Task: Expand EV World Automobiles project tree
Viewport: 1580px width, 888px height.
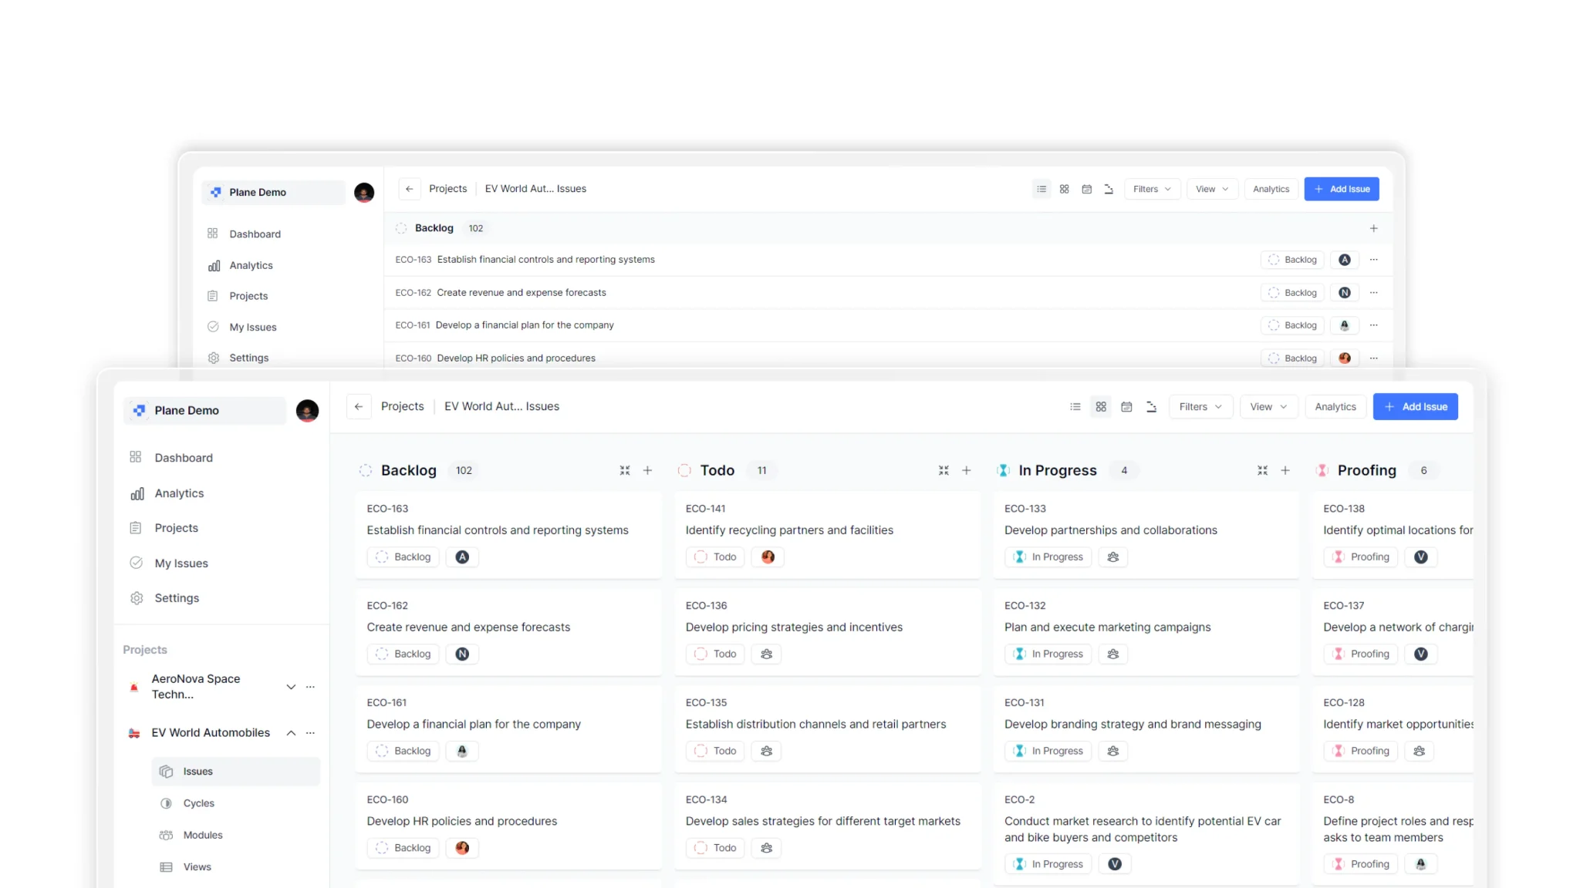Action: [x=291, y=732]
